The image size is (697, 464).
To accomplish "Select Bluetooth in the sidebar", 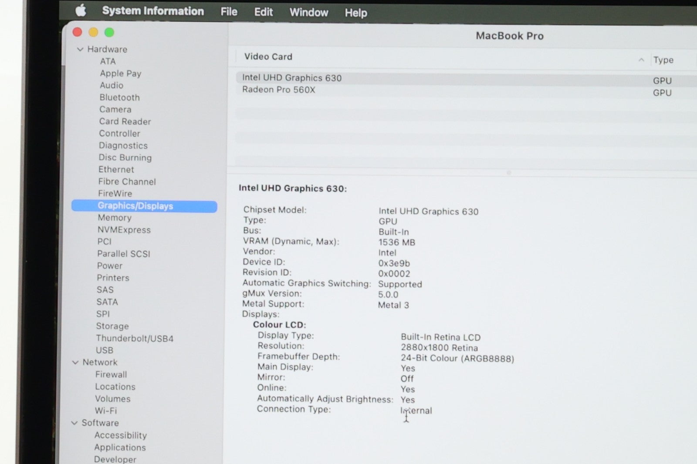I will [119, 98].
